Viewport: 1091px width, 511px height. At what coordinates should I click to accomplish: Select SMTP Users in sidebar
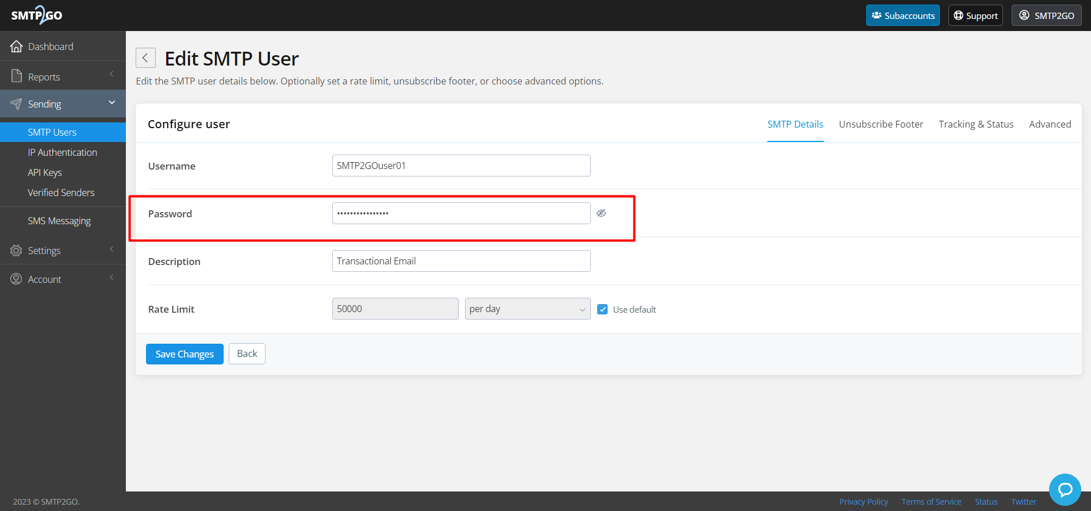pos(63,132)
